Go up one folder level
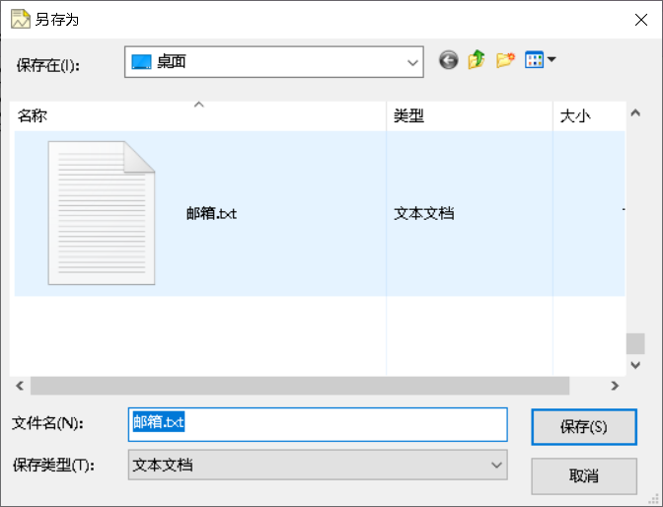The height and width of the screenshot is (507, 663). (477, 60)
